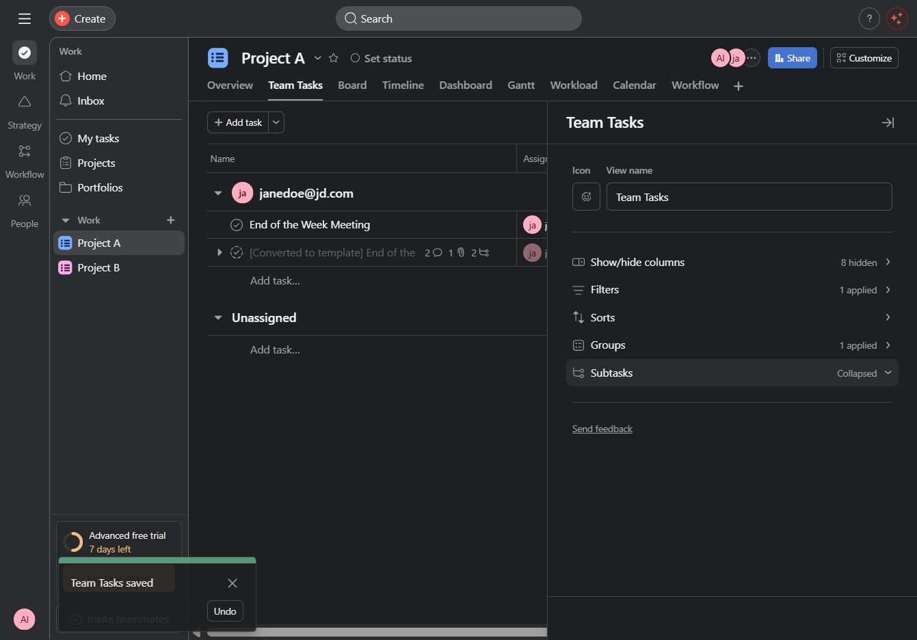
Task: Select Project A in the sidebar
Action: click(118, 243)
